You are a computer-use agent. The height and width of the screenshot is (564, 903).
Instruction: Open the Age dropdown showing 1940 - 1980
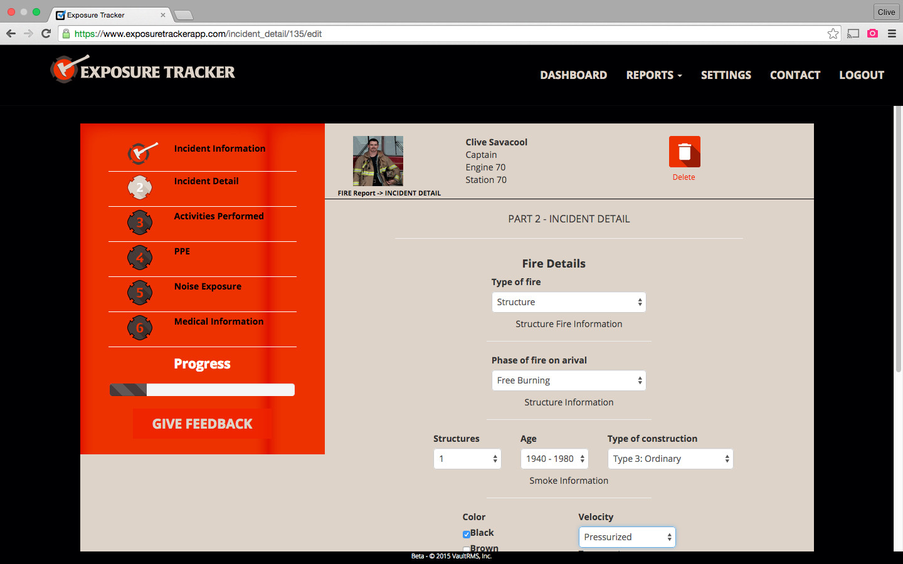tap(554, 459)
